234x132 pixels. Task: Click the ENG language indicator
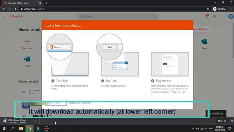click(211, 129)
